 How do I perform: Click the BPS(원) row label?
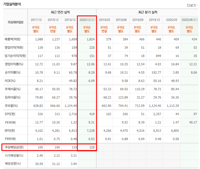point(10,131)
